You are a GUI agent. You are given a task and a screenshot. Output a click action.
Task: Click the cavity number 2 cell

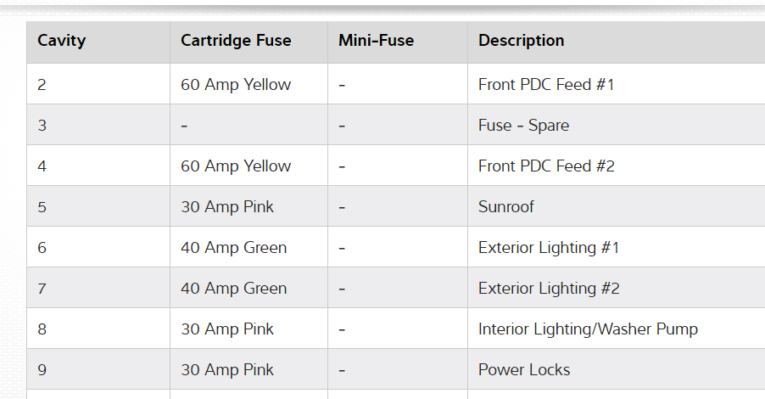(42, 85)
